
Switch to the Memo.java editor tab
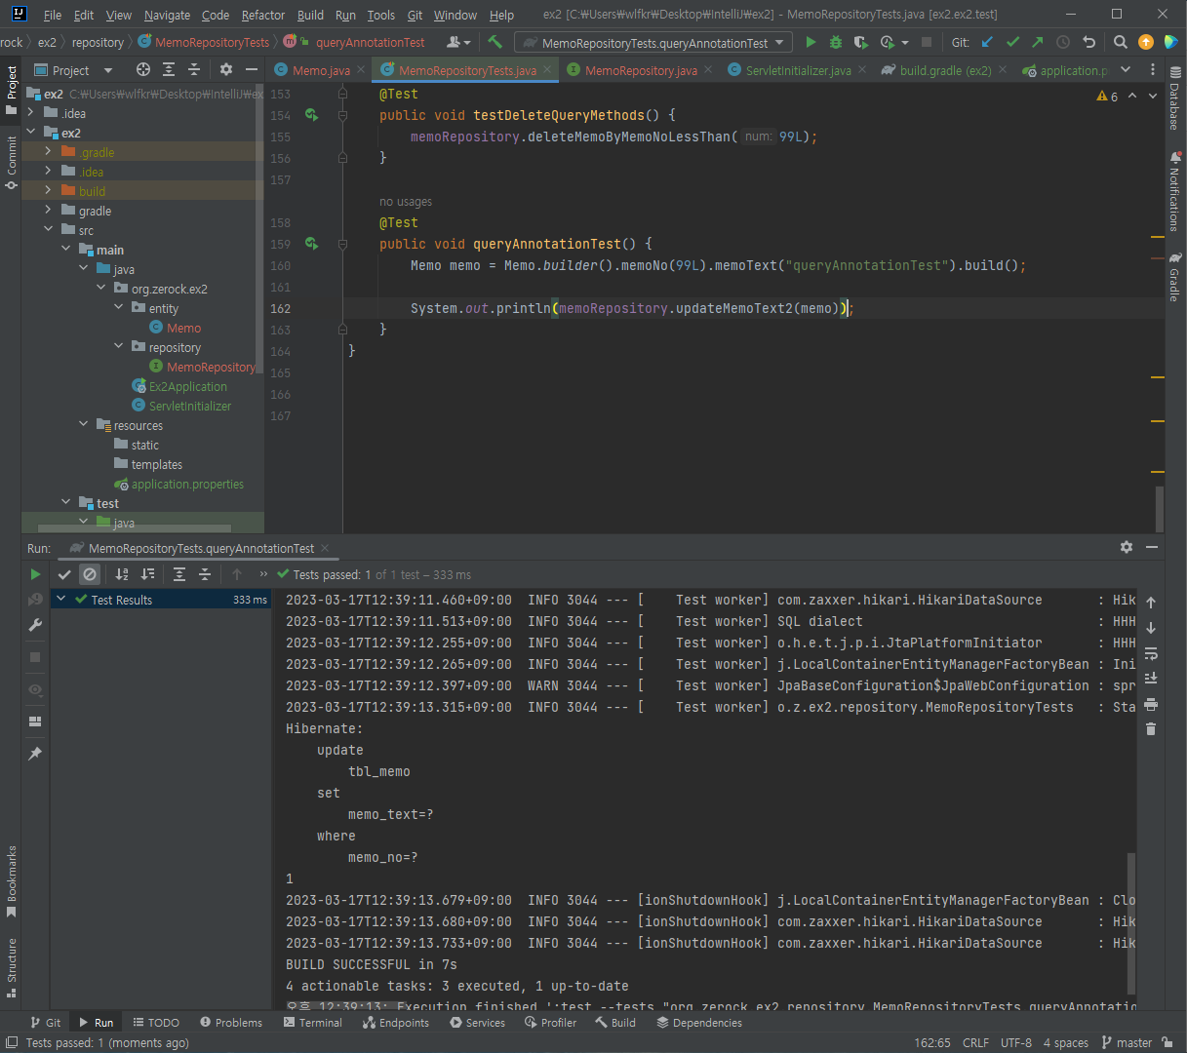(320, 70)
